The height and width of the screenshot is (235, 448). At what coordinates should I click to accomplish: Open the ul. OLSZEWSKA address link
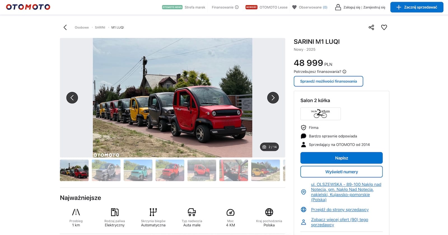coord(346,192)
